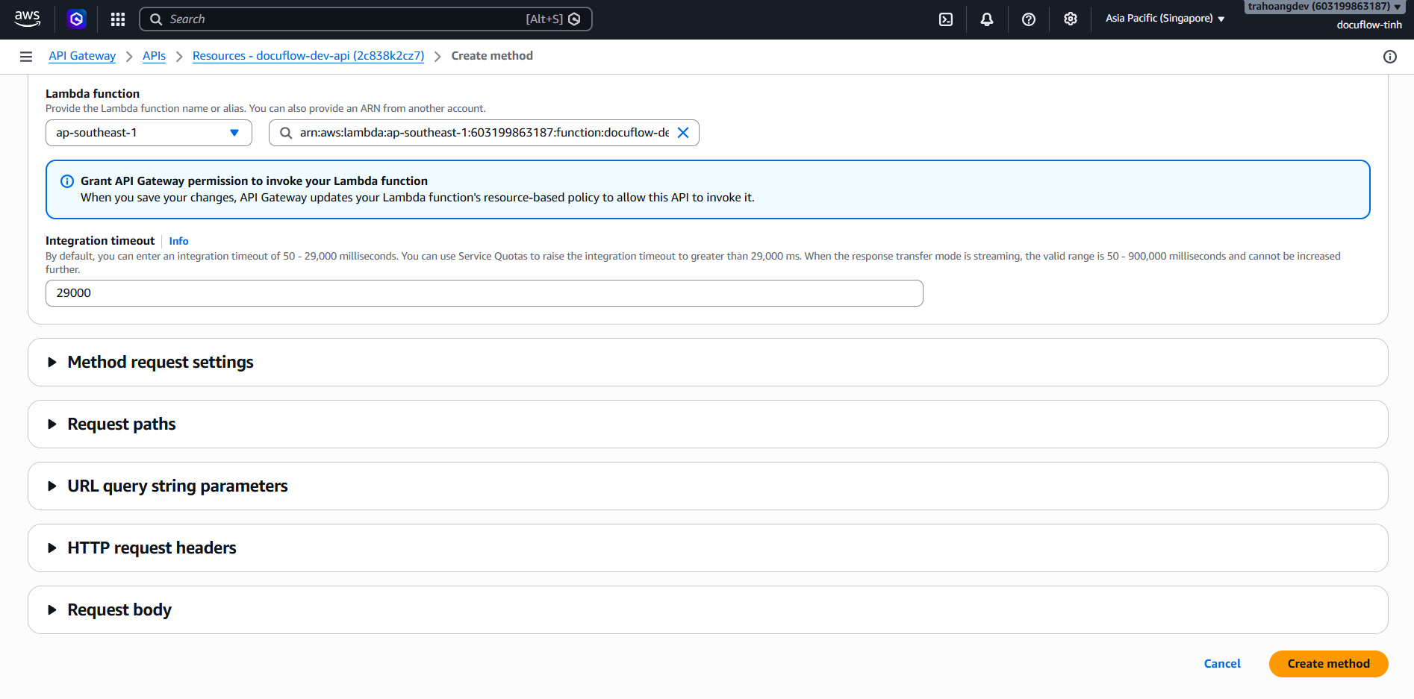This screenshot has width=1414, height=699.
Task: Click the Search bar magnifier icon
Action: click(156, 19)
